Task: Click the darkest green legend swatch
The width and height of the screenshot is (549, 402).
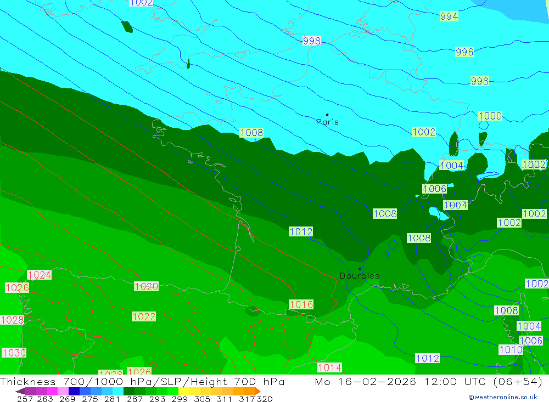Action: pyautogui.click(x=129, y=391)
